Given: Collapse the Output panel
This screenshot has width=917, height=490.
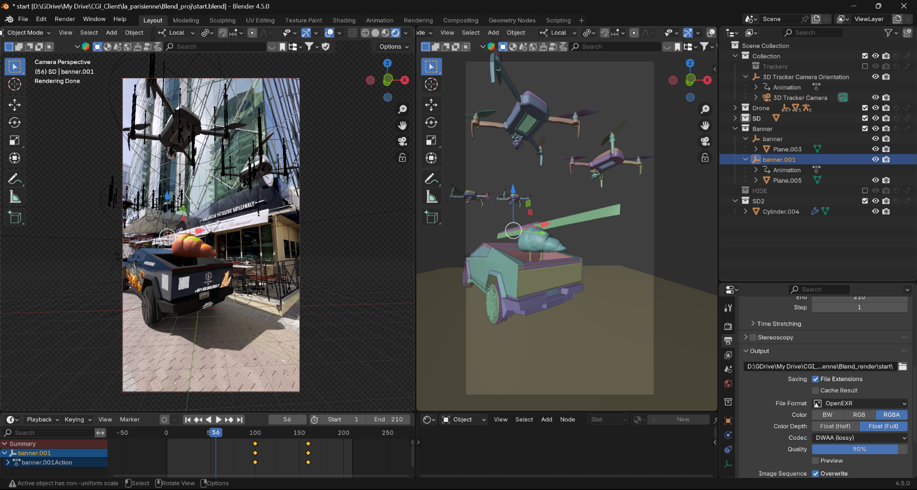Looking at the screenshot, I should (746, 351).
